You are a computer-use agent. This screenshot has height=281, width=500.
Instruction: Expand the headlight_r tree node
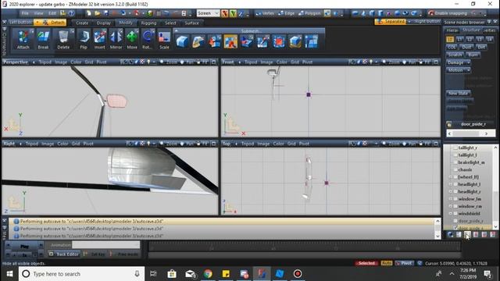(x=451, y=192)
